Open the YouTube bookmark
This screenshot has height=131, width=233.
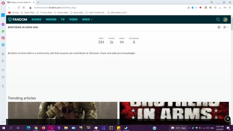[14, 13]
